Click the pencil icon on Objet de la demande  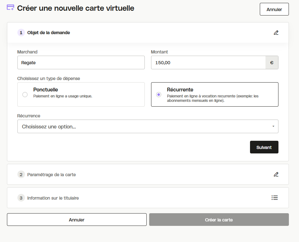coord(276,33)
